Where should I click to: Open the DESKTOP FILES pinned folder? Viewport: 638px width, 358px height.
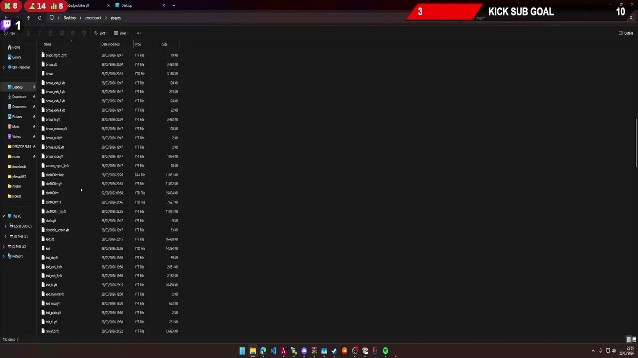tap(19, 147)
